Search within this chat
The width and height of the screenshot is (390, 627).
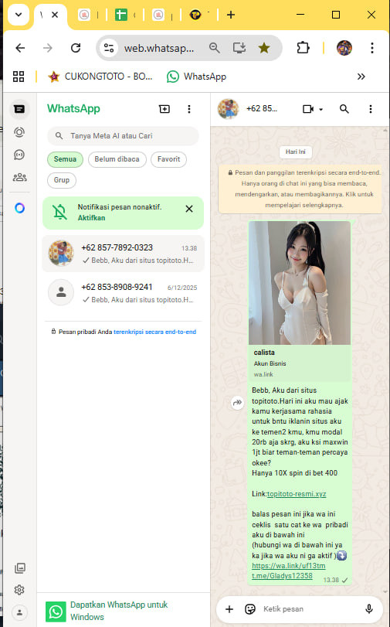[344, 109]
